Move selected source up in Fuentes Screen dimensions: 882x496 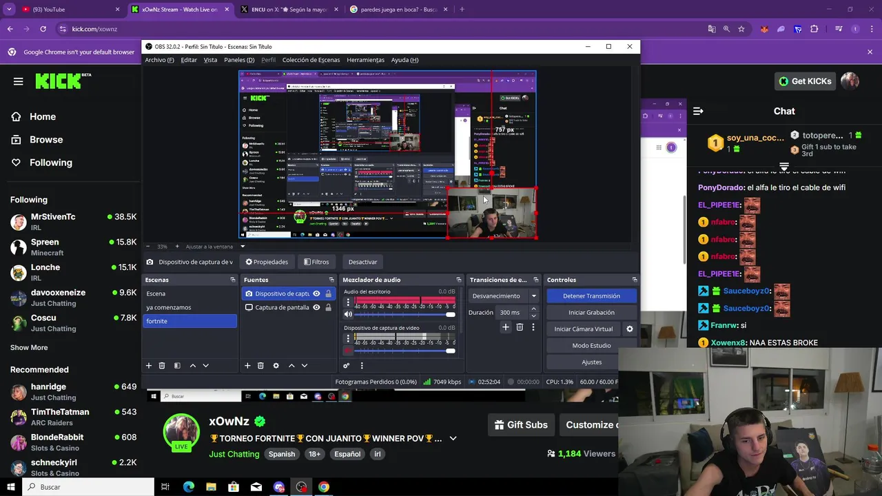[x=291, y=366]
